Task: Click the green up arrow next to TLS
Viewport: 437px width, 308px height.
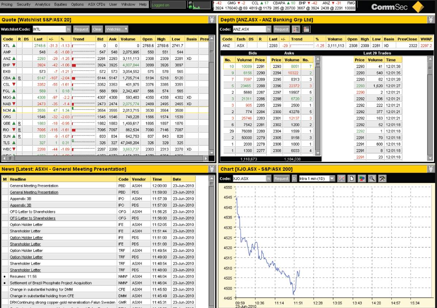Action: click(14, 143)
